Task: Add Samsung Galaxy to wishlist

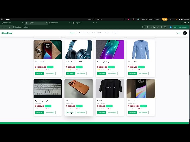Action: (112, 73)
